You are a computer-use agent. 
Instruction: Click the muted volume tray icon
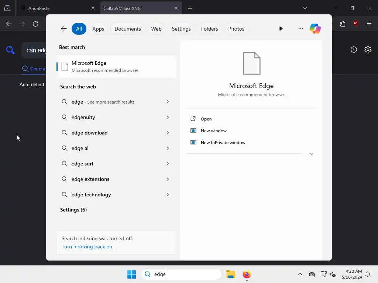[x=333, y=274]
